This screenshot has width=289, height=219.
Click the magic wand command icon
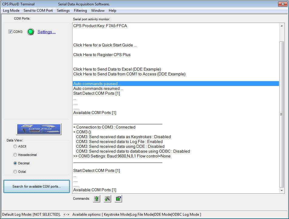click(108, 198)
